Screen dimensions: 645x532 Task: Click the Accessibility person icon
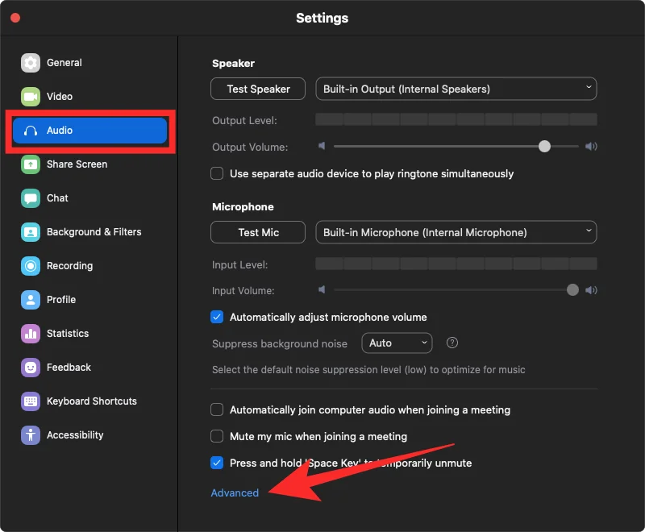click(31, 435)
